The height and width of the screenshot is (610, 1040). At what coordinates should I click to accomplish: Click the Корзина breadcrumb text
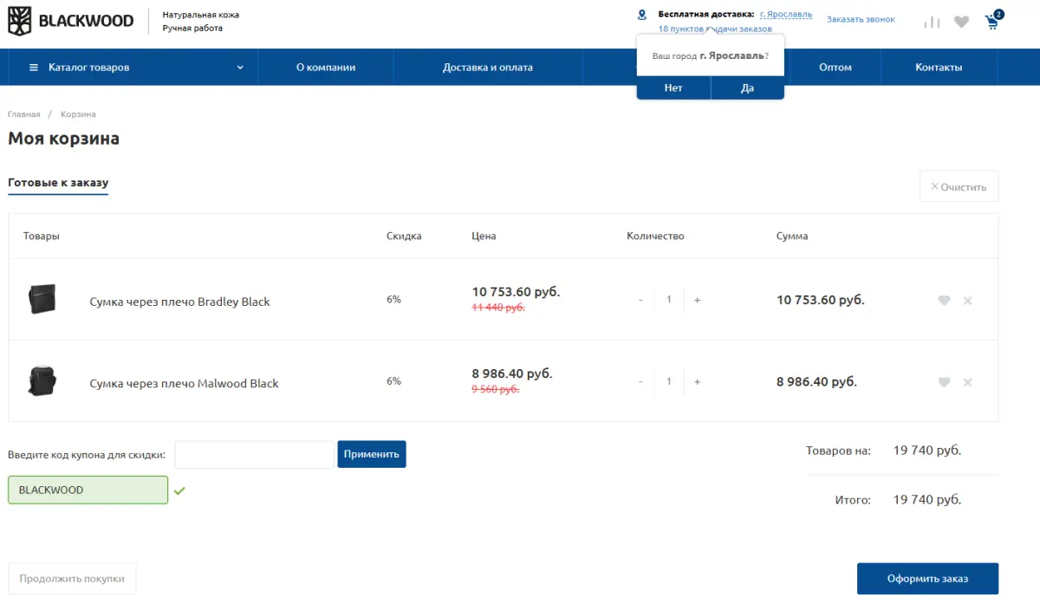click(x=78, y=114)
